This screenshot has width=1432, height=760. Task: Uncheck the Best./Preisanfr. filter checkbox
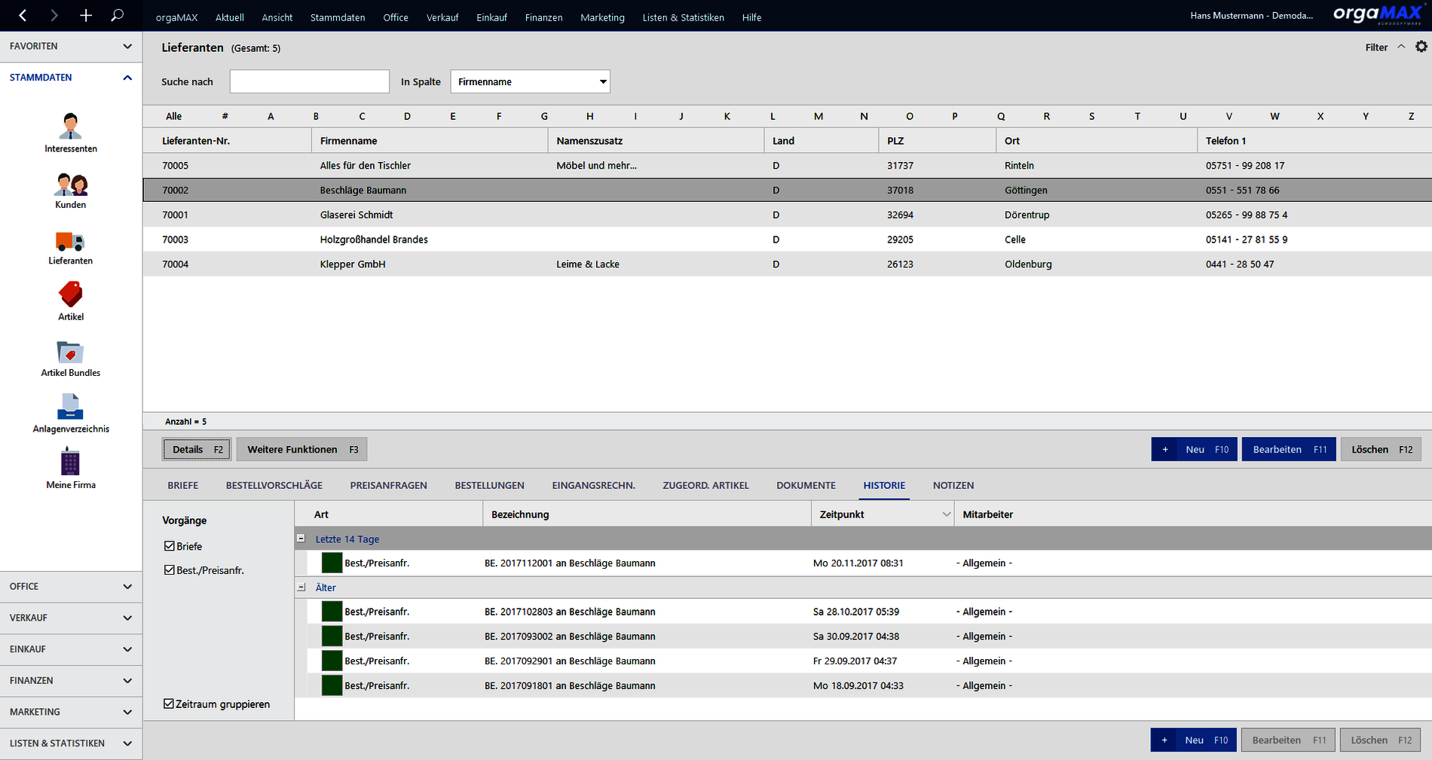pyautogui.click(x=170, y=570)
